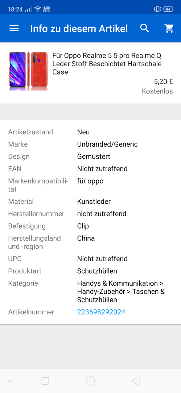The height and width of the screenshot is (393, 181).
Task: Tap the Produktart value Schutzhüllen
Action: click(97, 271)
